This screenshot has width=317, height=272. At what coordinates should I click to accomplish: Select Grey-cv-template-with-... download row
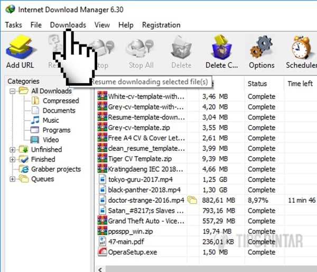point(206,107)
